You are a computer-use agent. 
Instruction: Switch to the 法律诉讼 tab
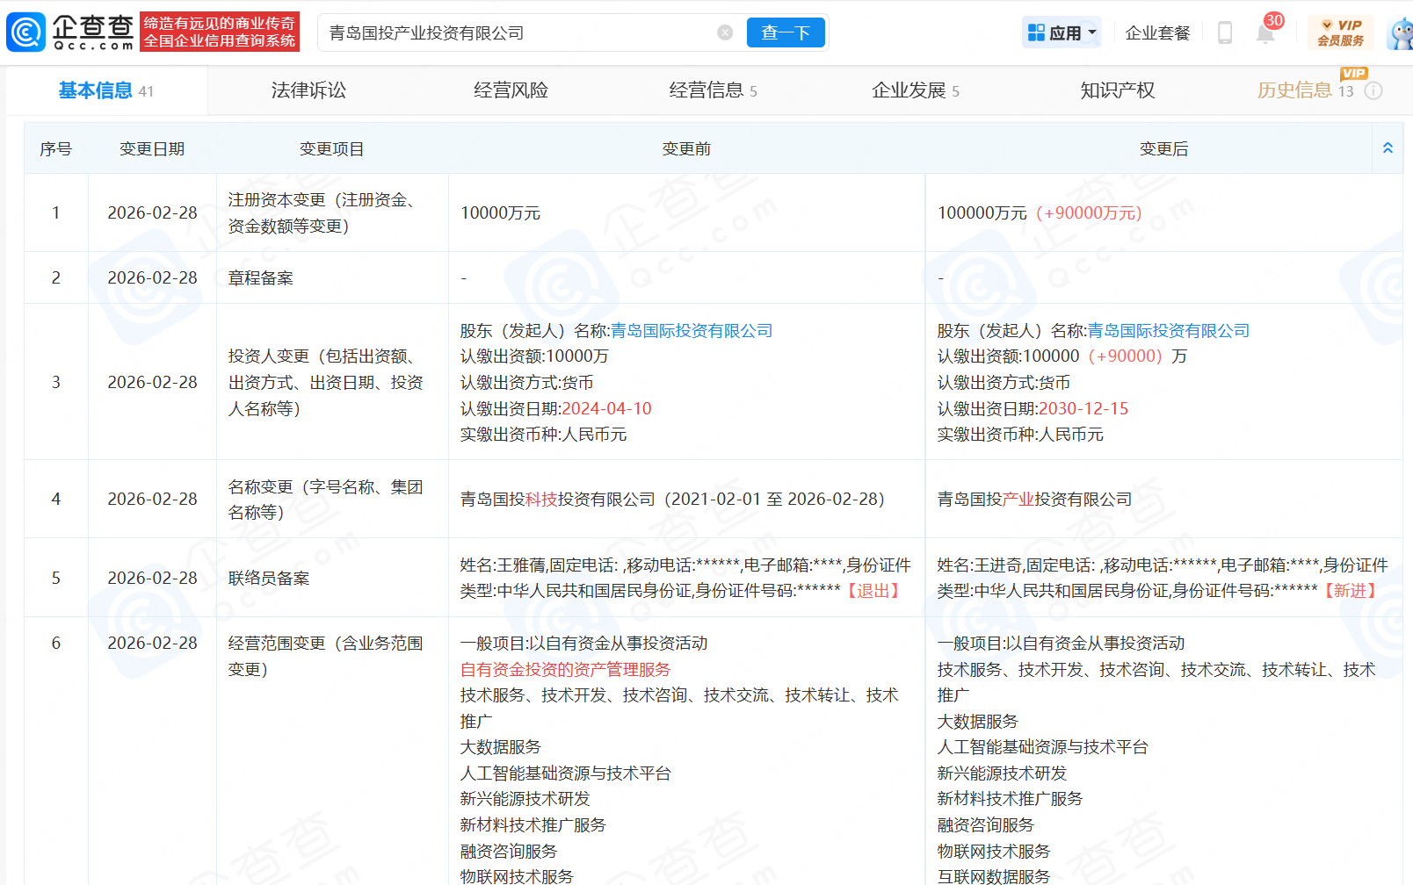(308, 90)
